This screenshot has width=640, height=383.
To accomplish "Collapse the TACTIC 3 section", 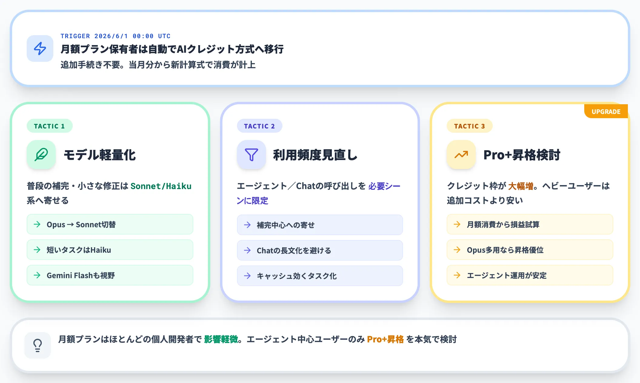I will coord(470,126).
